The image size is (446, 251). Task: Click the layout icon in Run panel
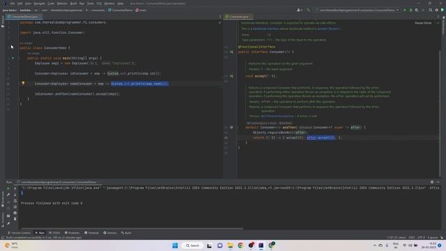8,216
